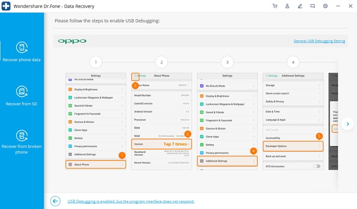The image size is (357, 209).
Task: Open the shopping cart icon in title bar
Action: pyautogui.click(x=275, y=6)
